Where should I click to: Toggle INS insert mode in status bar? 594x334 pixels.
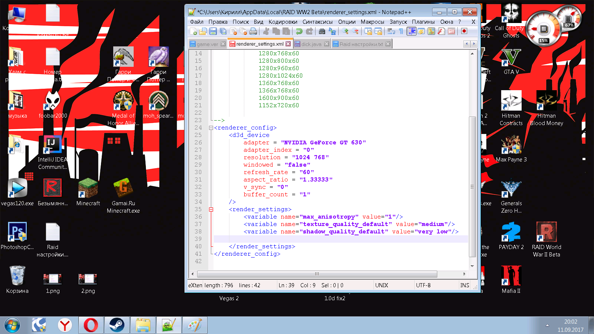[465, 285]
